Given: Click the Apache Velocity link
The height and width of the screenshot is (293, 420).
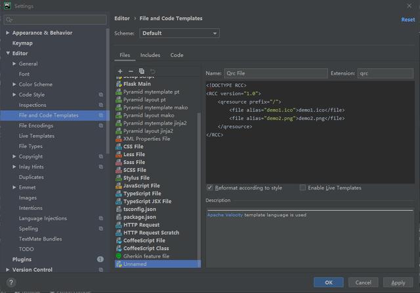Looking at the screenshot, I should (x=224, y=215).
